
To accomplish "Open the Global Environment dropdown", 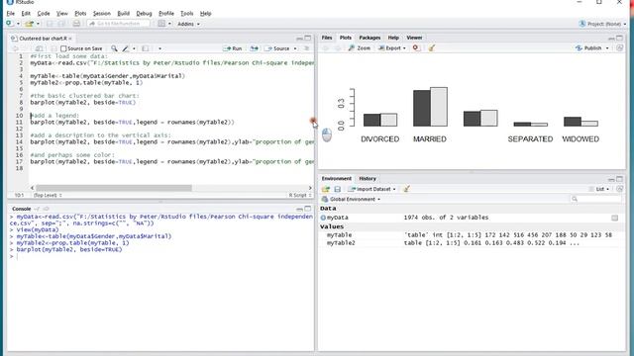I will (x=351, y=199).
